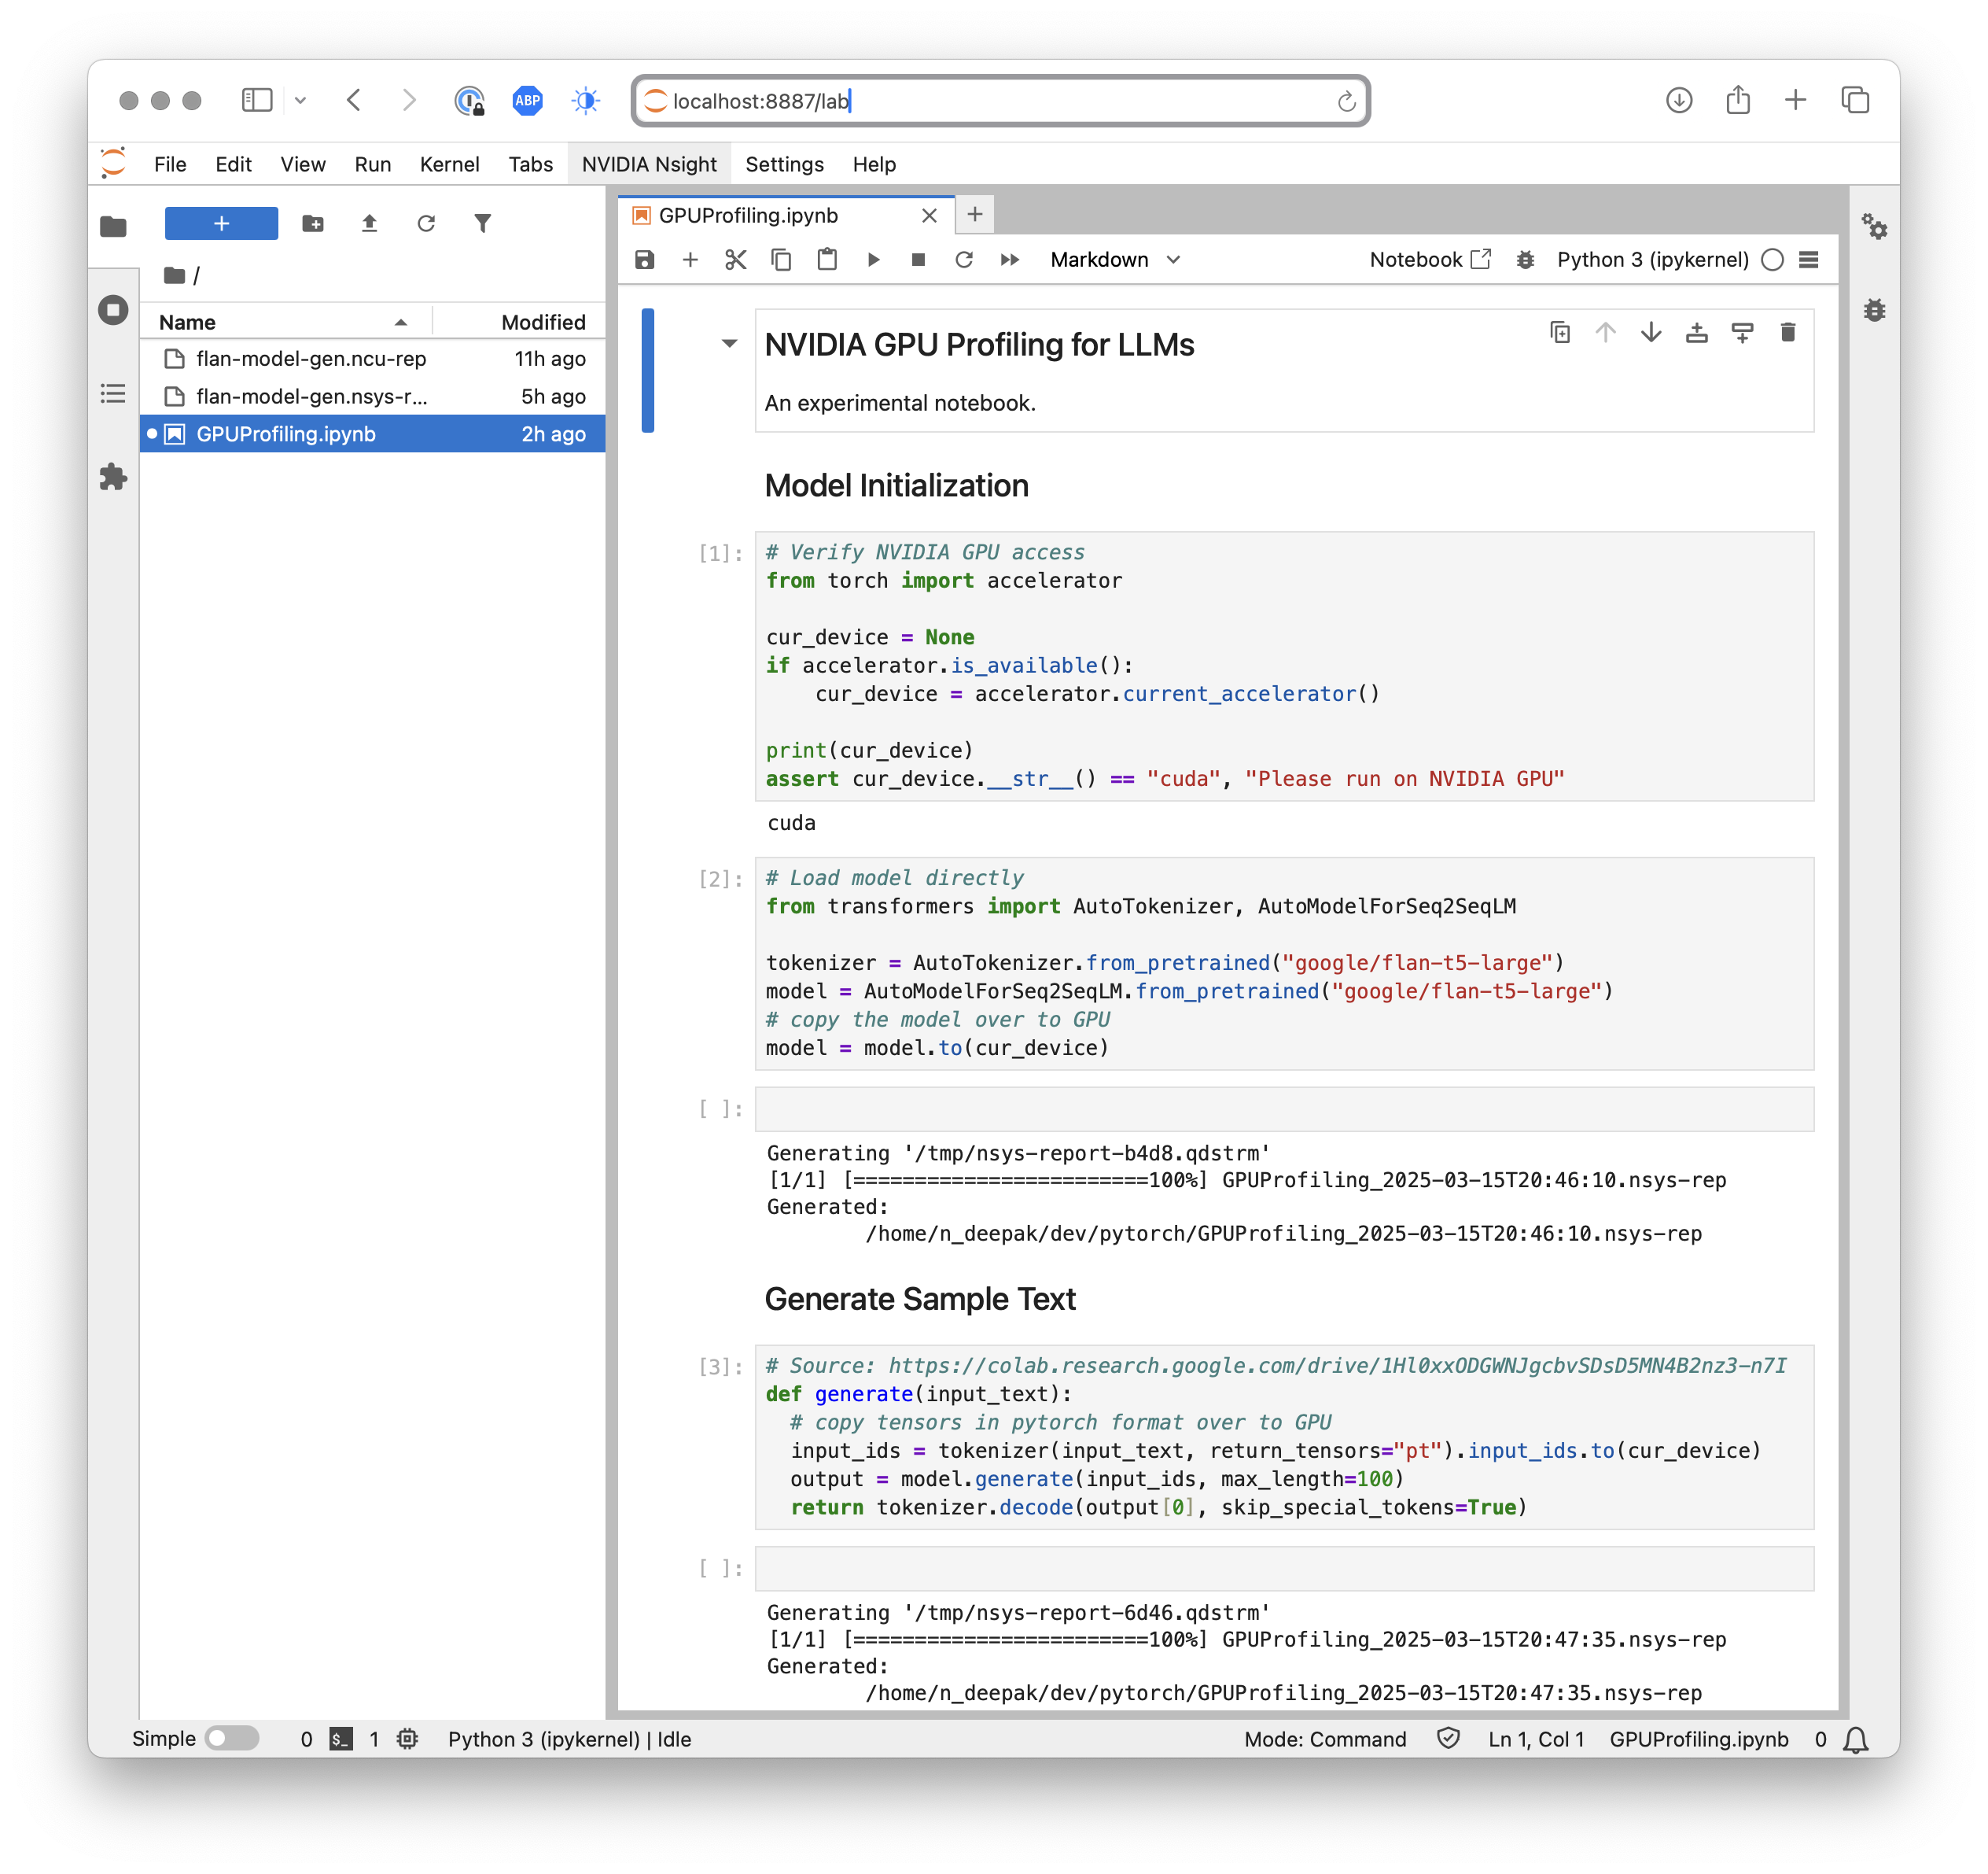Image resolution: width=1988 pixels, height=1874 pixels.
Task: Click the notebook trust shield icon
Action: tap(1448, 1739)
